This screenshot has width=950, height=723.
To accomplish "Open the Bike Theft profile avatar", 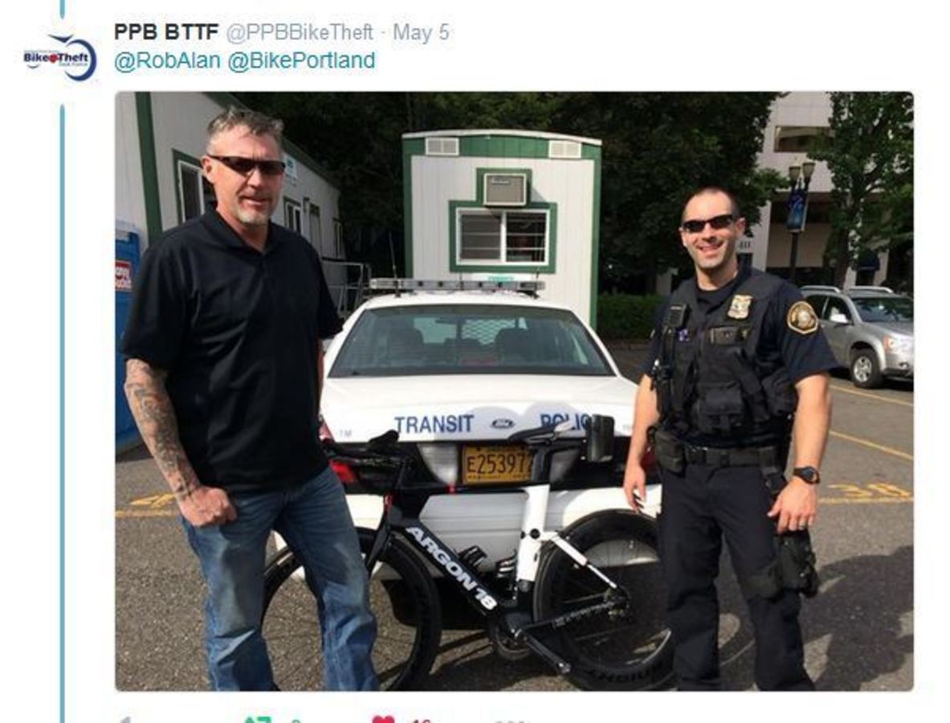I will pos(60,58).
